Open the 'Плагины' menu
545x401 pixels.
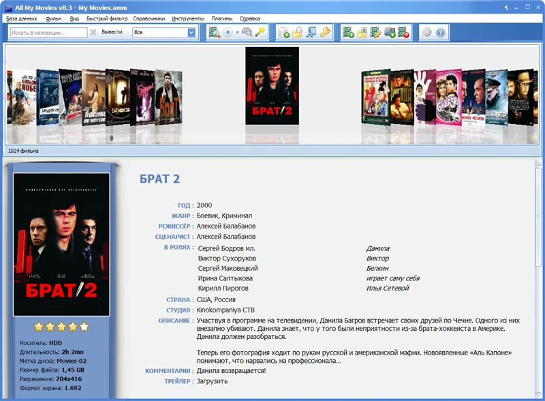tap(222, 18)
